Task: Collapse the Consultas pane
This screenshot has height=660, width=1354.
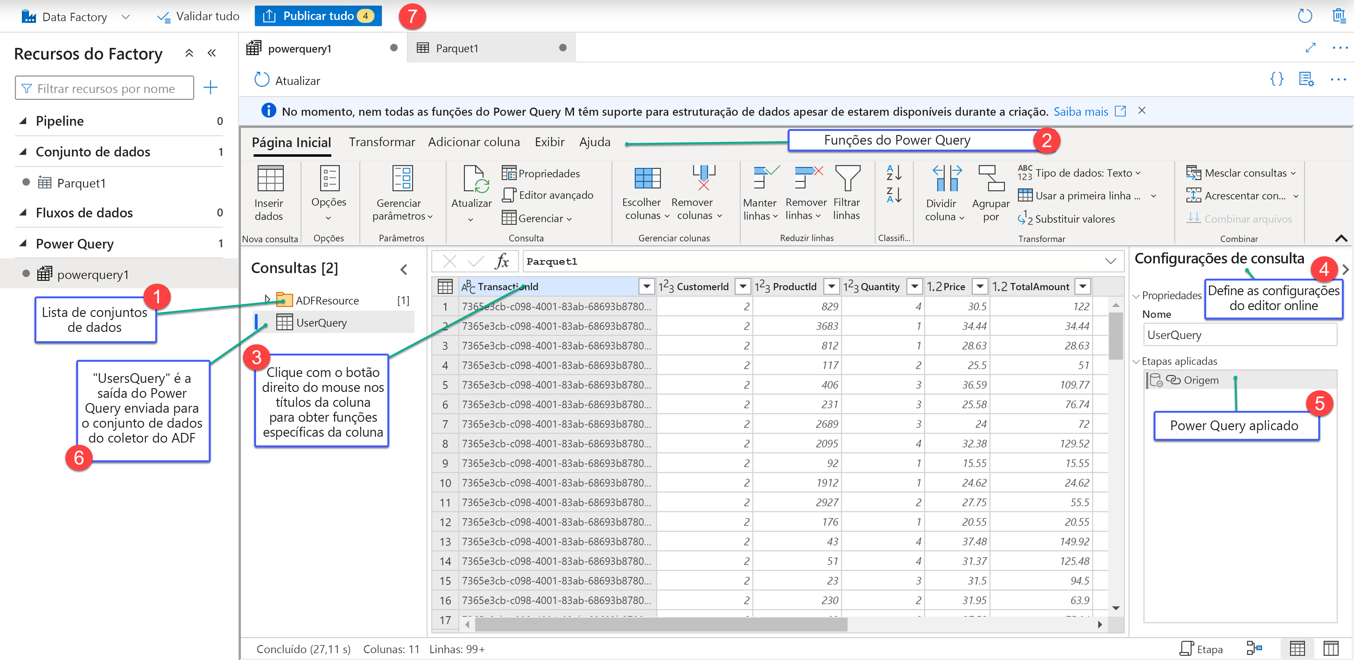Action: coord(404,270)
